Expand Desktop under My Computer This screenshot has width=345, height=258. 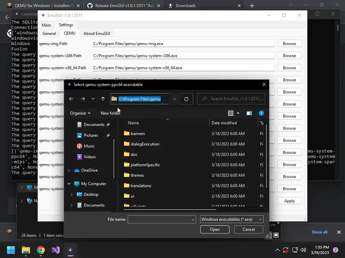(x=71, y=195)
